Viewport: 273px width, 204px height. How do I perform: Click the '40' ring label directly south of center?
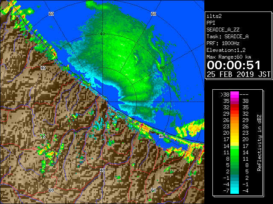click(102, 170)
